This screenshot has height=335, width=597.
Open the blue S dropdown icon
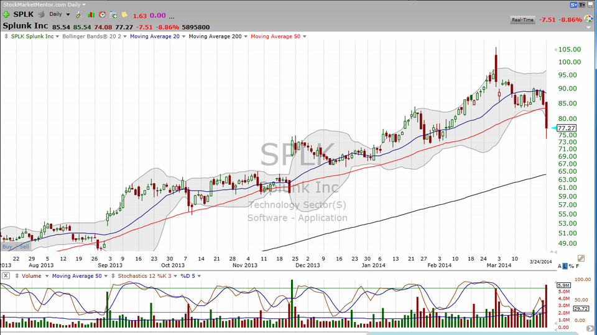[573, 4]
